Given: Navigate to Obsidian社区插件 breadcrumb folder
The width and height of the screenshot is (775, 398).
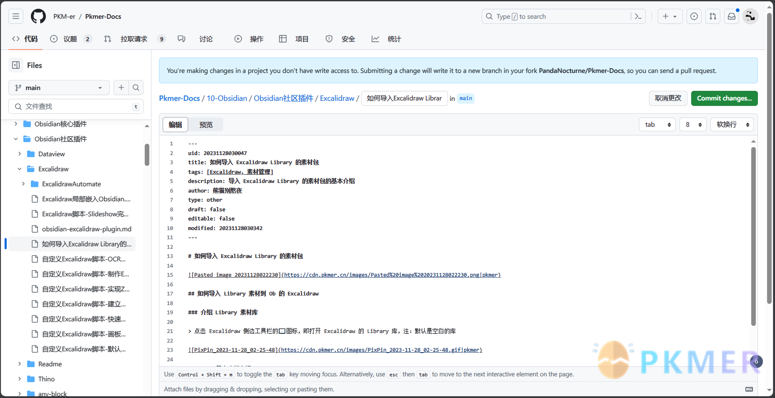Looking at the screenshot, I should coord(284,98).
